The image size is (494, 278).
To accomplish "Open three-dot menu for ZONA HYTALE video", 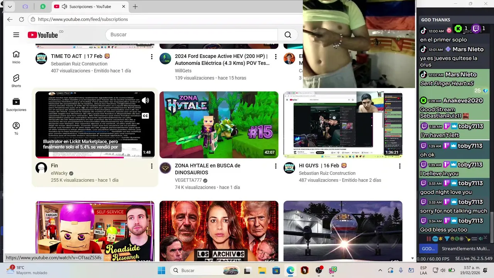I will point(276,166).
